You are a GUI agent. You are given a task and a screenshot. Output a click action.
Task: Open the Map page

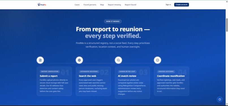click(102, 4)
